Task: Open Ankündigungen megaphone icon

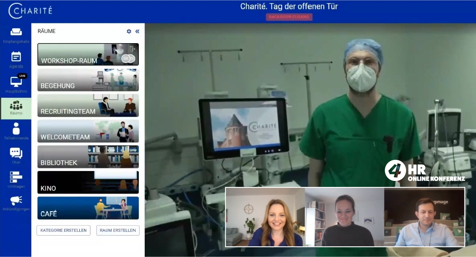Action: 16,200
